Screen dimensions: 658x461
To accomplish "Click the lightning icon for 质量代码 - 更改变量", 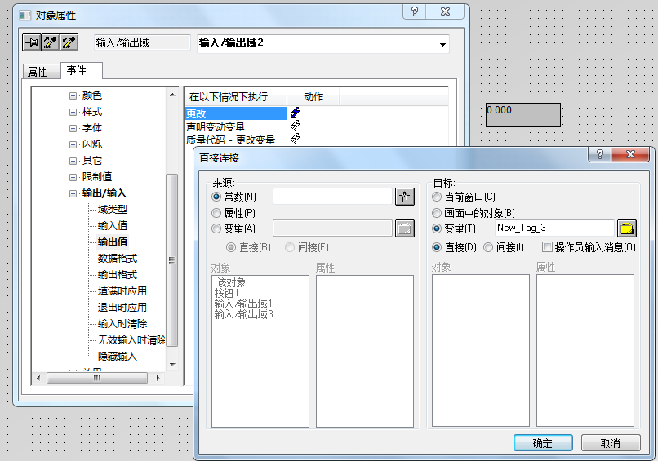I will coord(296,139).
